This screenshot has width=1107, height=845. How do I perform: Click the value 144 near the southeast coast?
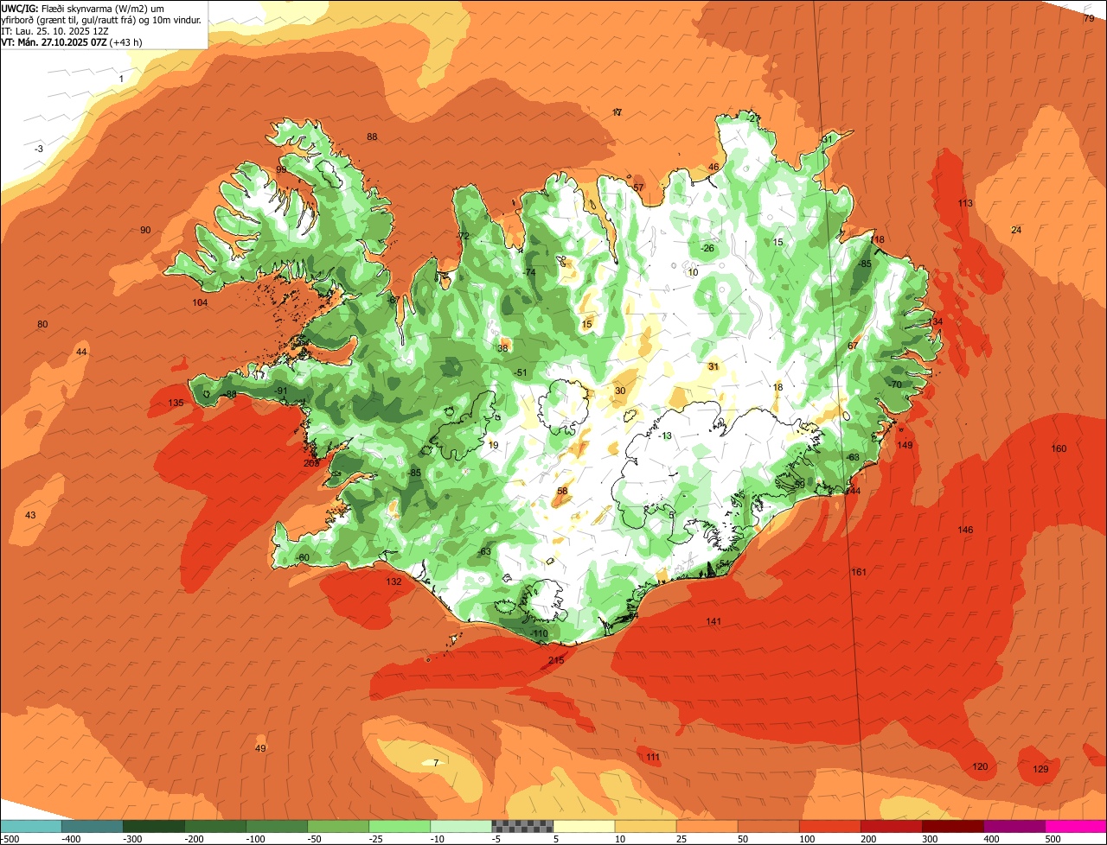pos(854,491)
